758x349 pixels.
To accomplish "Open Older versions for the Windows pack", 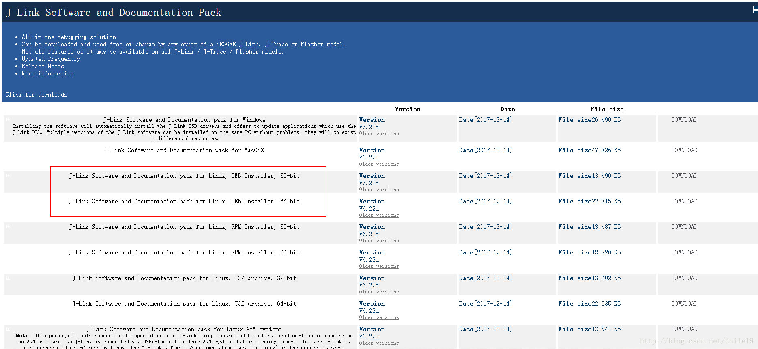I will click(x=379, y=134).
